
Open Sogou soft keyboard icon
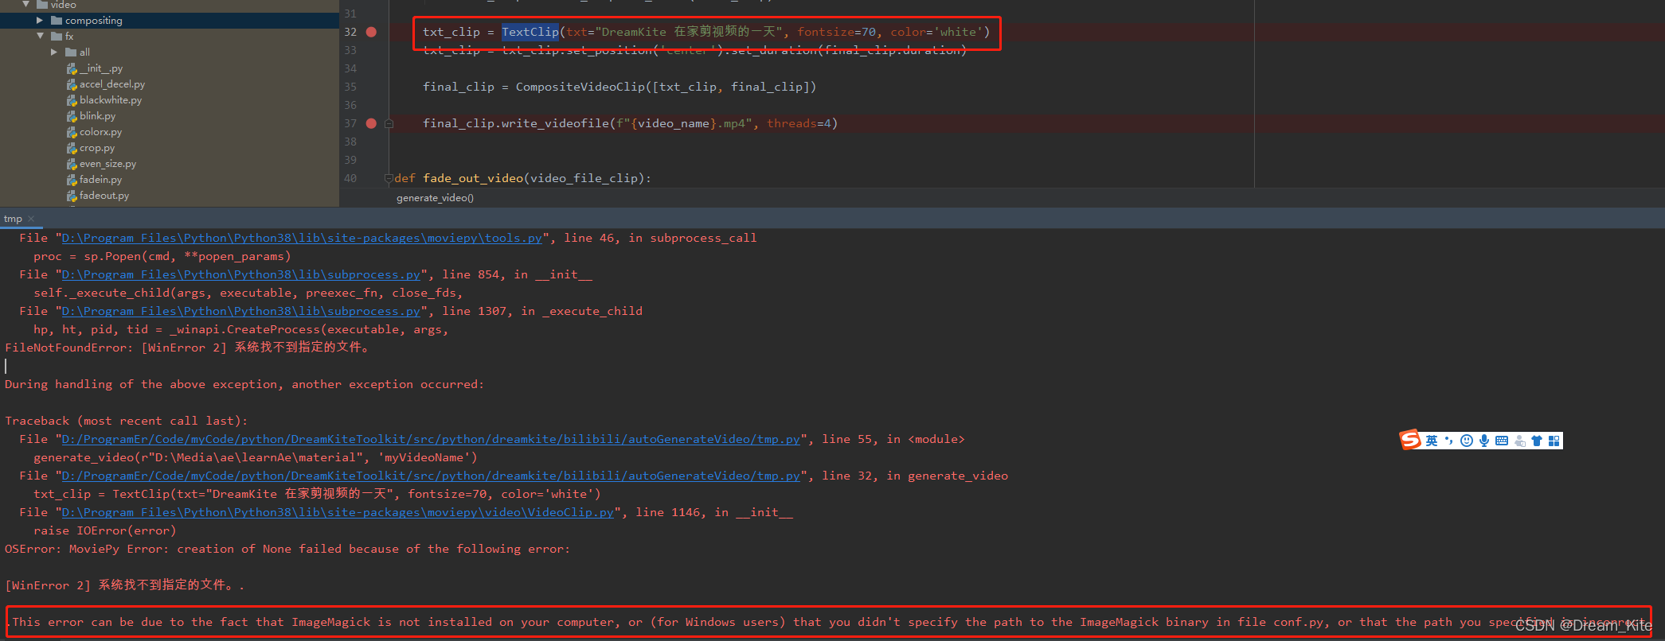tap(1502, 441)
